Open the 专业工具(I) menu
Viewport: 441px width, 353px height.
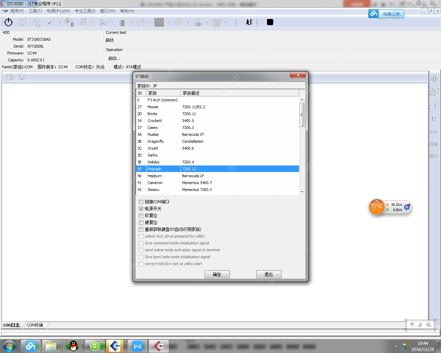pyautogui.click(x=85, y=11)
